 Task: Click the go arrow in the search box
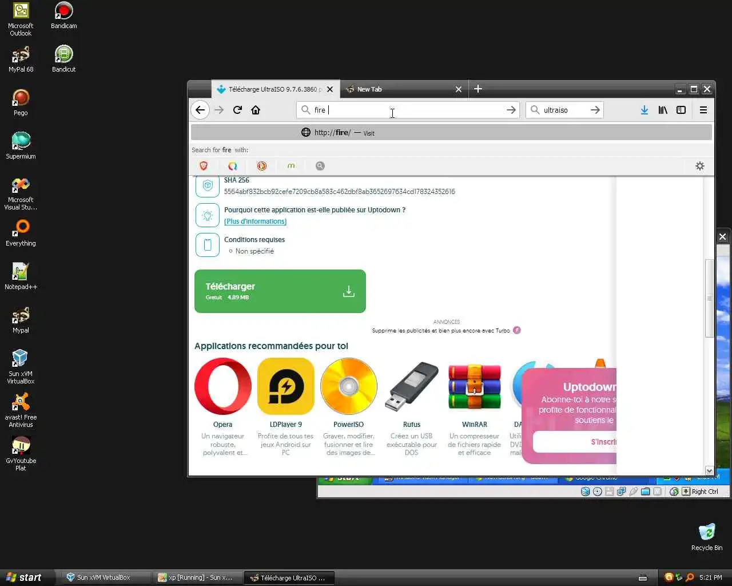coord(595,110)
